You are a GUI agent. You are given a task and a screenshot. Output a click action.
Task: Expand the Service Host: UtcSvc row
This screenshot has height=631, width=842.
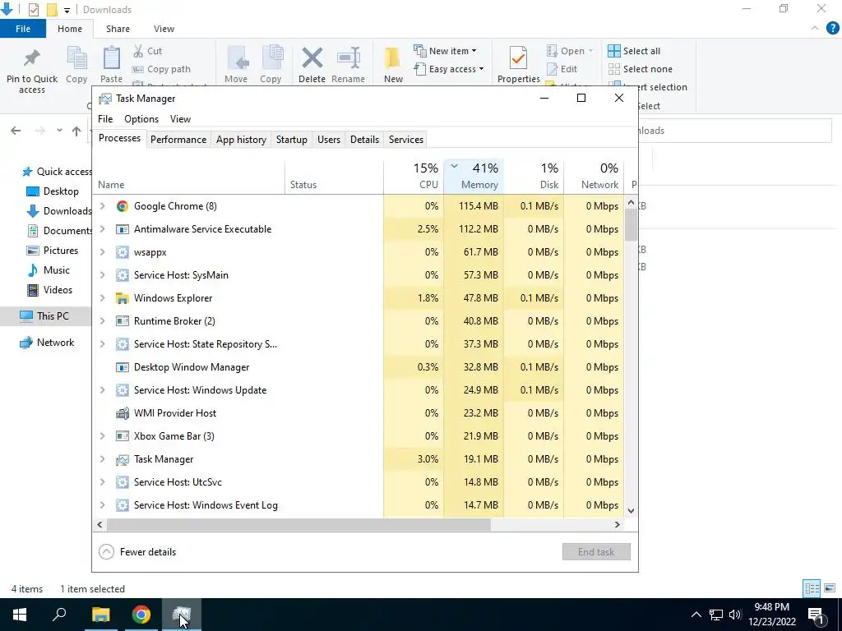102,482
